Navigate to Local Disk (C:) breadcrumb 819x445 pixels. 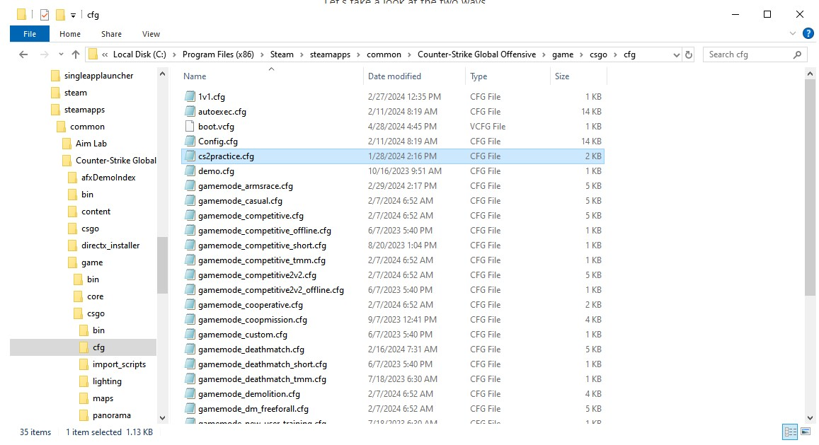(x=139, y=54)
